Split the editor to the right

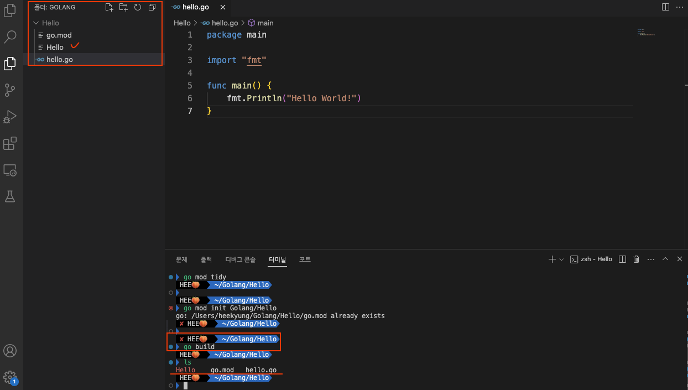click(665, 7)
